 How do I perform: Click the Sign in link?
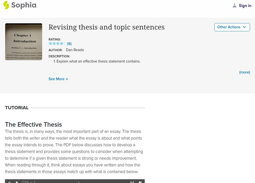(x=245, y=5)
